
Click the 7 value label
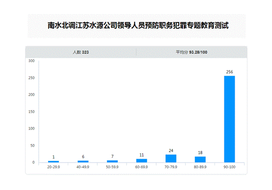click(x=112, y=156)
